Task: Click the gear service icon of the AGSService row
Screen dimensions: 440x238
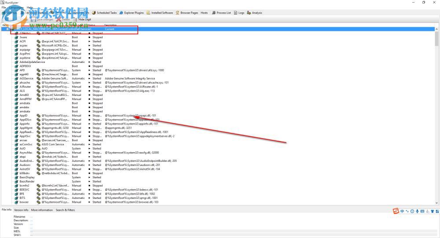Action: coord(17,79)
